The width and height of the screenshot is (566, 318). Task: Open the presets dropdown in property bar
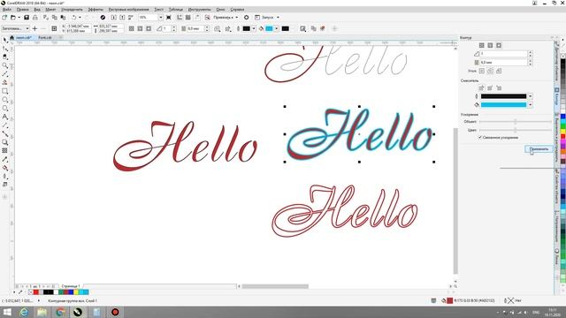click(x=27, y=28)
